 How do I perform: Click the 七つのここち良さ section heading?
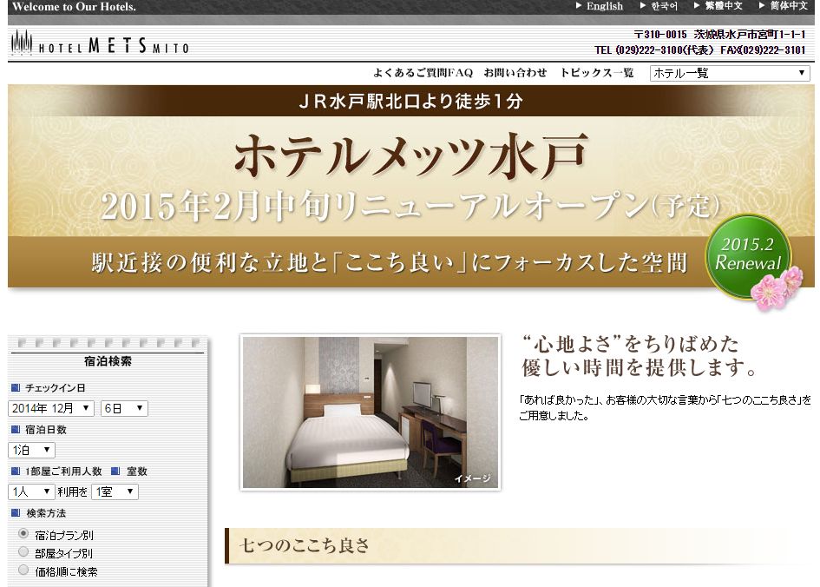[x=305, y=545]
